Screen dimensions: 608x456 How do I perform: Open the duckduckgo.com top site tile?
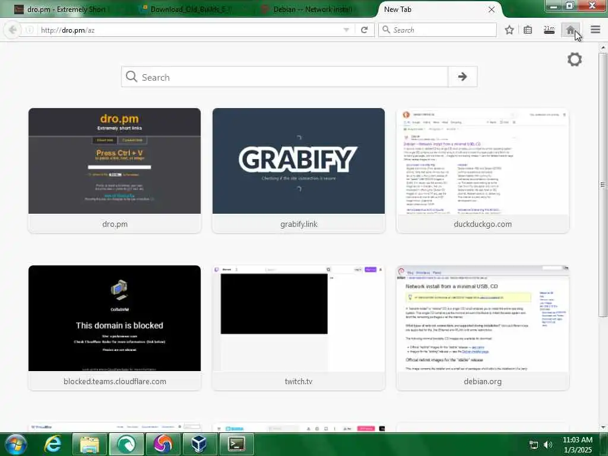click(483, 170)
